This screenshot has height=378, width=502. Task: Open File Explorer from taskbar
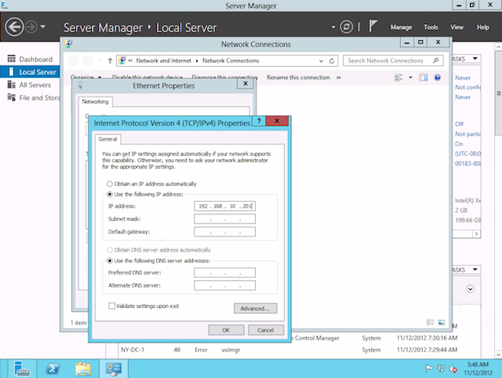[x=83, y=369]
